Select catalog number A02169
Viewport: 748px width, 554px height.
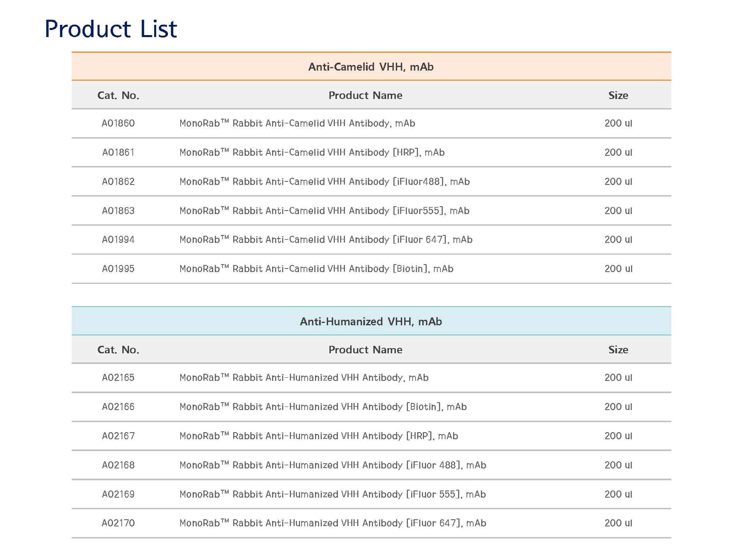[118, 494]
